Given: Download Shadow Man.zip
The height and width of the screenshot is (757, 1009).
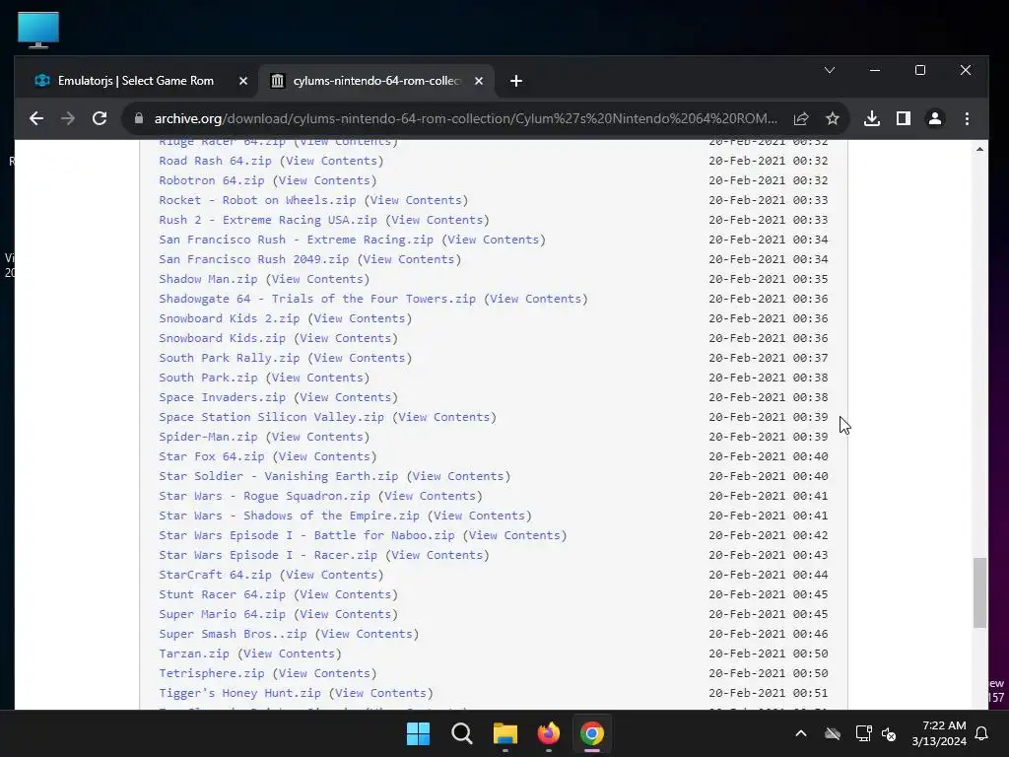Looking at the screenshot, I should click(208, 279).
